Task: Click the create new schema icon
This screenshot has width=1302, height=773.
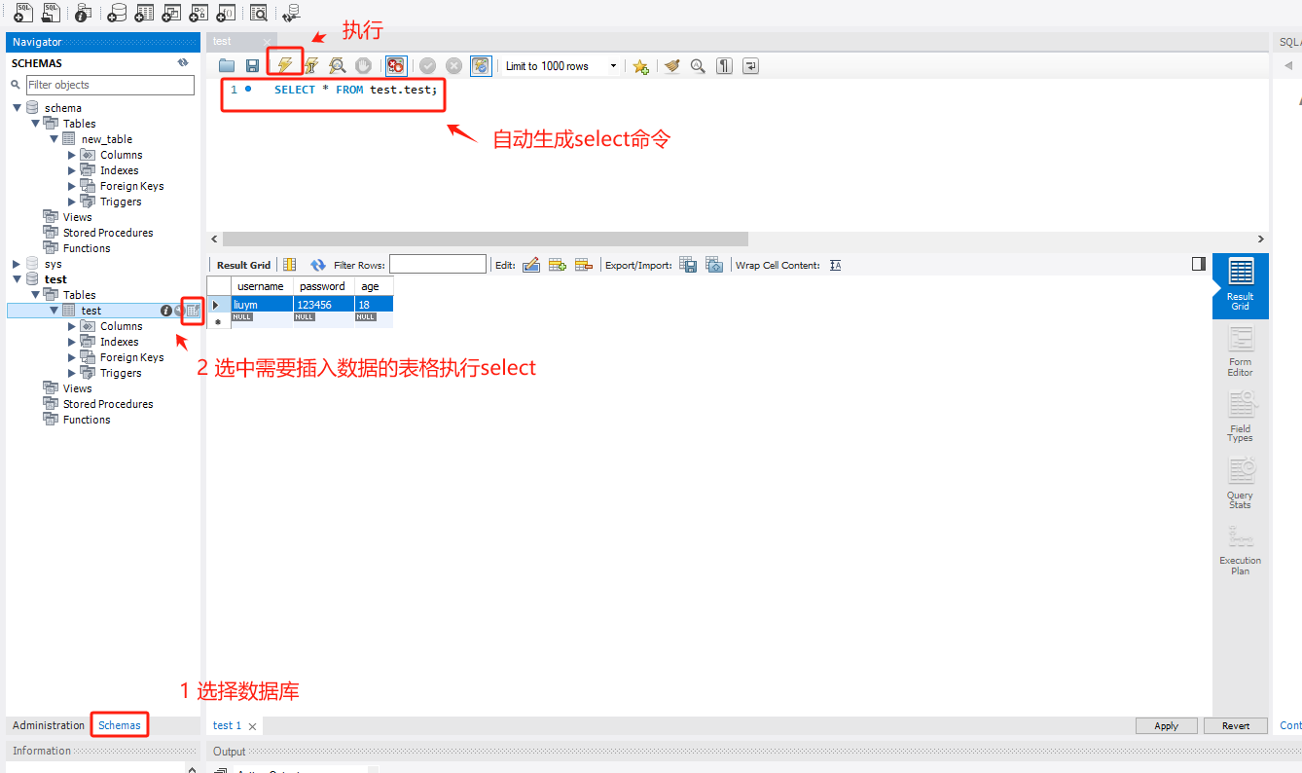Action: 117,13
